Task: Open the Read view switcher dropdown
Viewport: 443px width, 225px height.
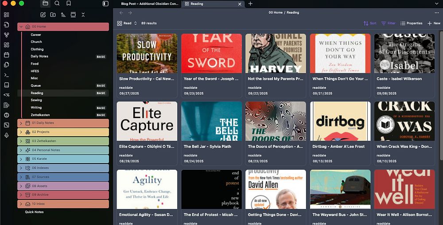Action: [x=127, y=23]
